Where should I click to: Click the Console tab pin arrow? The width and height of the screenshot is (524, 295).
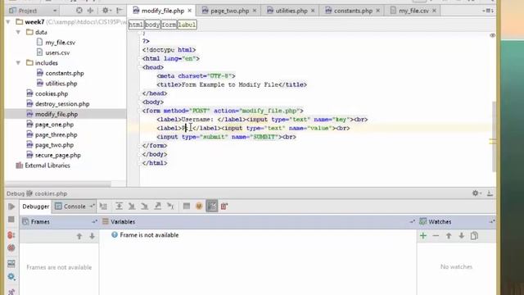tap(92, 206)
